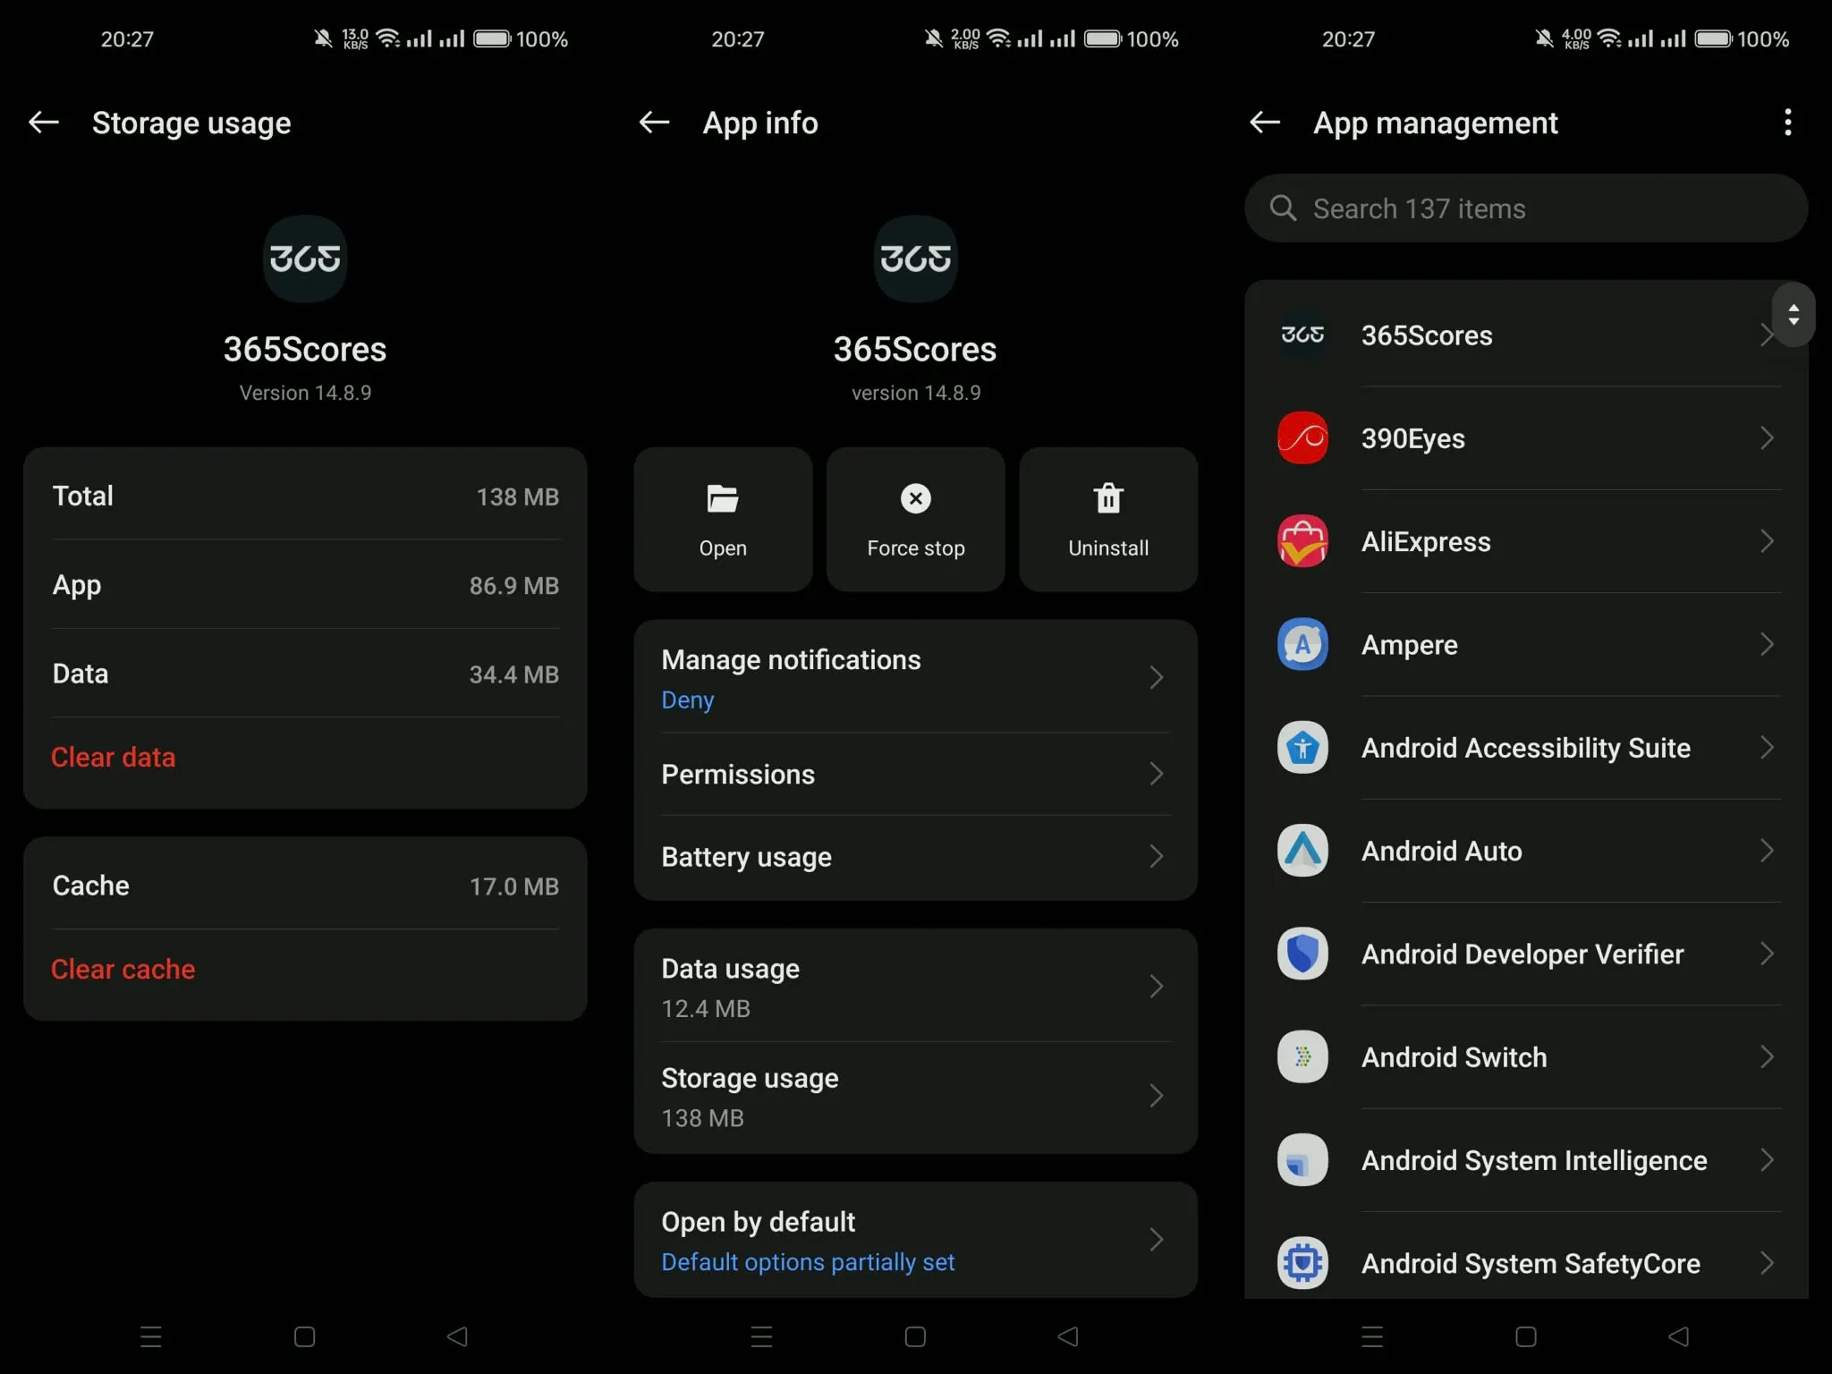Expand the Battery usage chevron

(x=1156, y=857)
